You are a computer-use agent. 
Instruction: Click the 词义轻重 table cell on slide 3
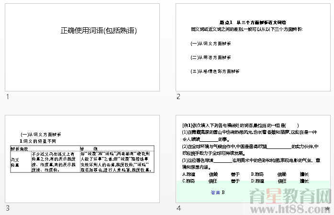(15, 162)
